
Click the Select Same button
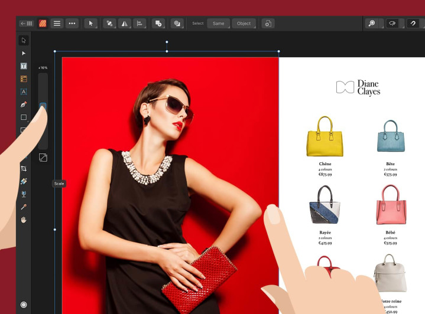click(x=219, y=24)
